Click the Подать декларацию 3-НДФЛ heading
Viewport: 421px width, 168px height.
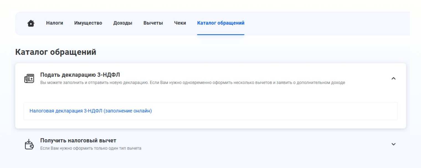click(x=80, y=75)
